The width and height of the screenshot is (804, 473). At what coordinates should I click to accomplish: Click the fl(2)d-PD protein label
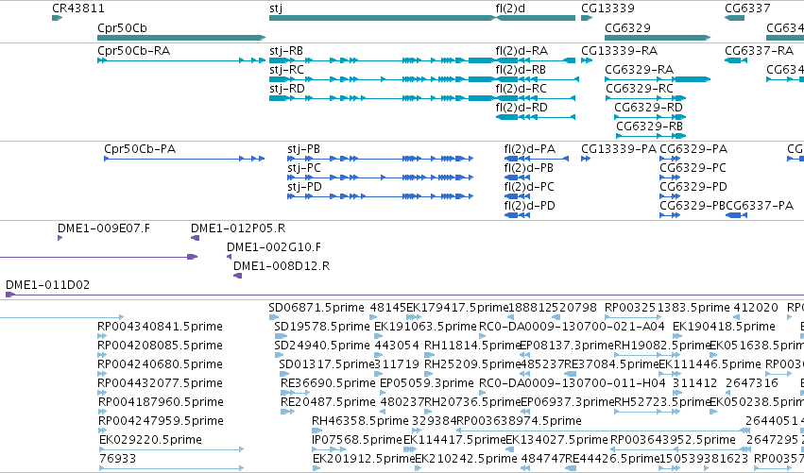click(x=530, y=206)
